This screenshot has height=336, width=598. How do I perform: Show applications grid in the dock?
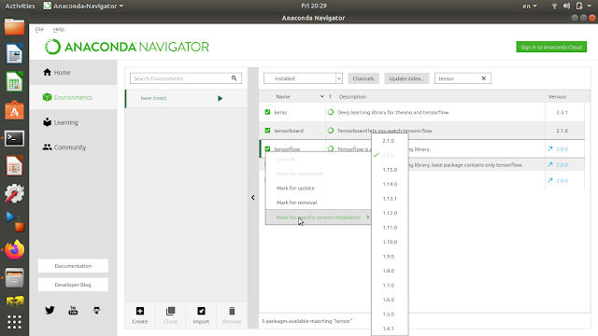coord(15,322)
